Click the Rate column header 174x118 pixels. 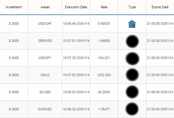click(x=104, y=7)
